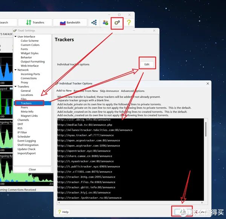The height and width of the screenshot is (219, 226).
Task: Click the yellow question mark help icon
Action: [129, 23]
